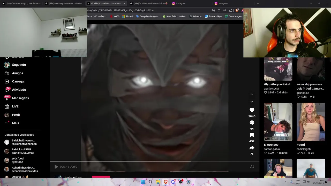Image resolution: width=331 pixels, height=186 pixels.
Task: Click the browser address bar URL
Action: click(120, 10)
